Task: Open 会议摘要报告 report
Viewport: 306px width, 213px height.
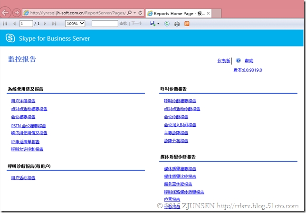Action: click(23, 117)
